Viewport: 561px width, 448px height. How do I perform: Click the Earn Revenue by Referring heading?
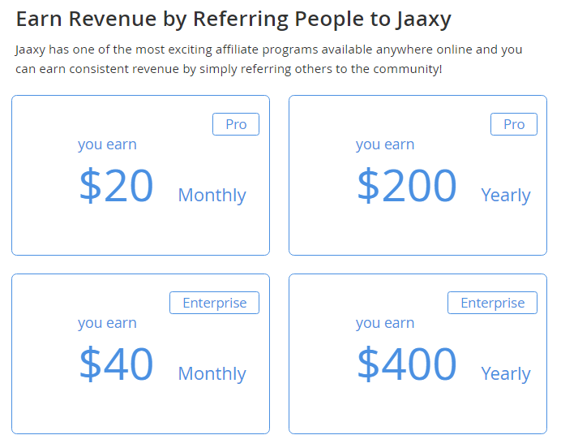[233, 19]
